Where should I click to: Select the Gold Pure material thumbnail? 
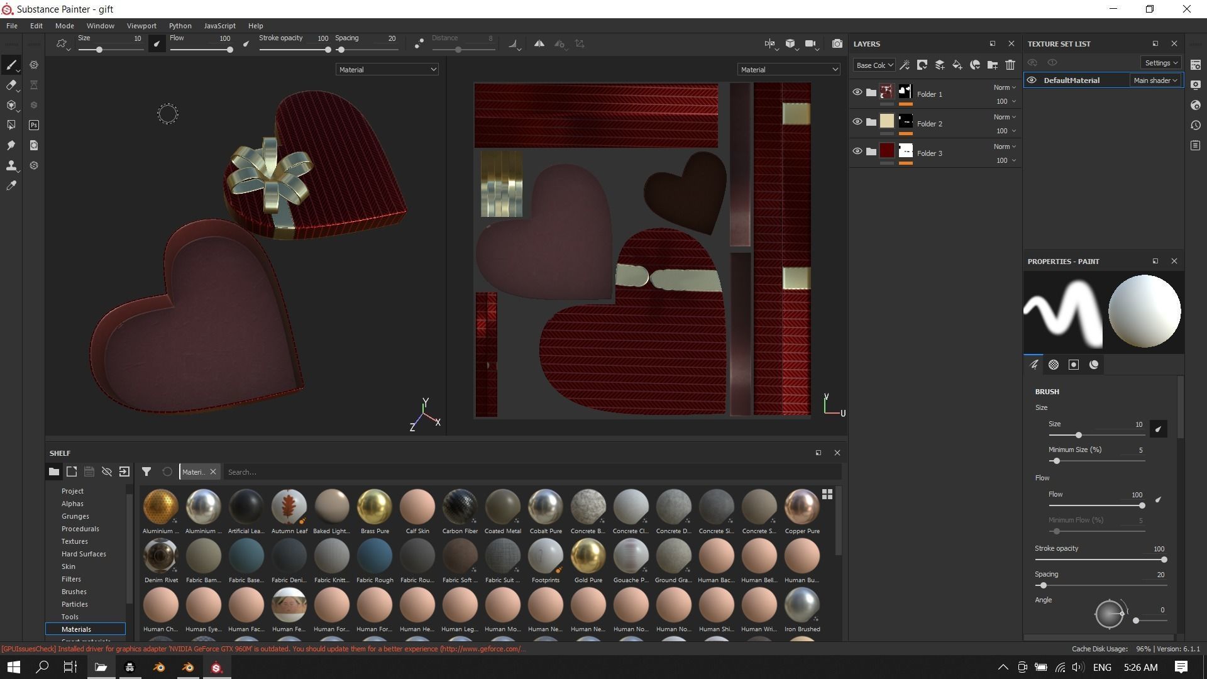point(588,556)
